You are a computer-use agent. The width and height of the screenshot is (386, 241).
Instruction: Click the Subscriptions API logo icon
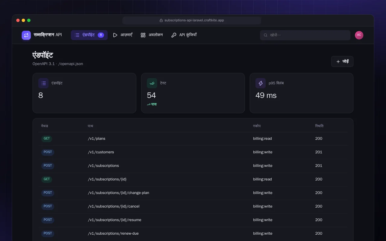coord(26,35)
